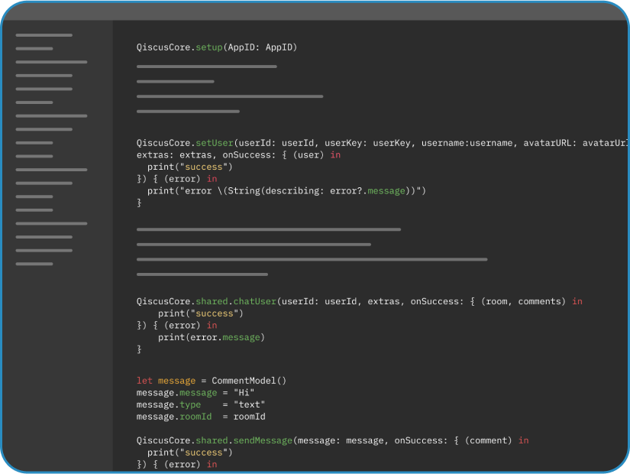Click the 'QiscusCore.setup(AppID: AppID)' line

point(217,47)
